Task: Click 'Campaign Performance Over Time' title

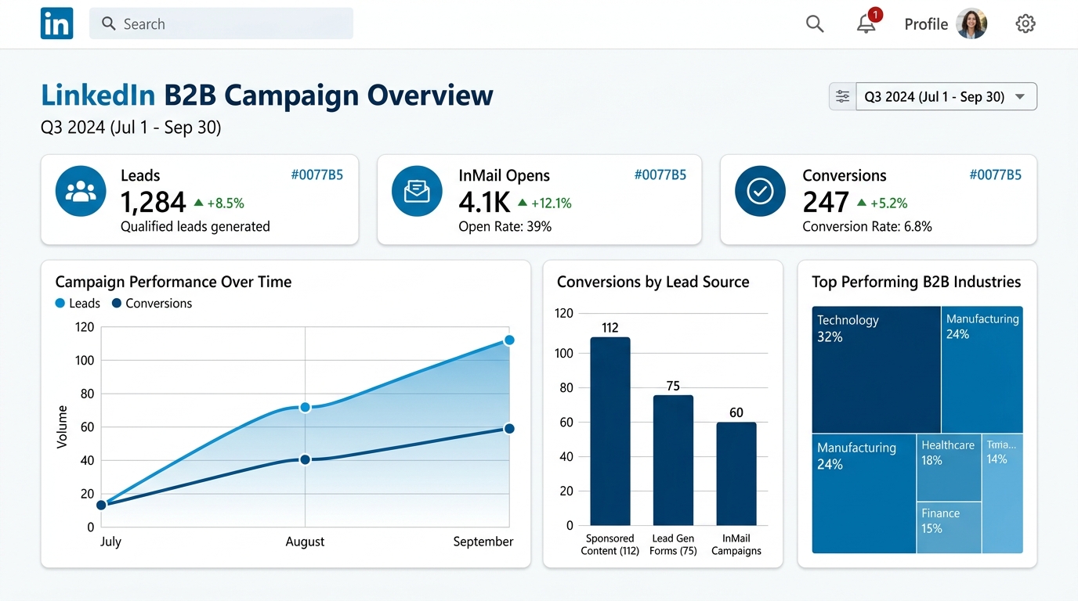Action: pos(173,282)
